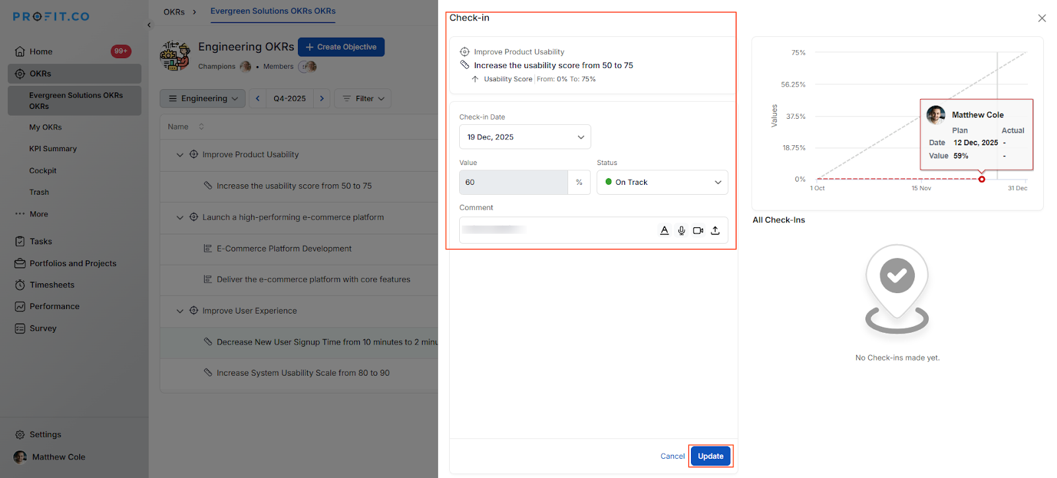Click the Cancel link
The image size is (1057, 478).
tap(673, 456)
